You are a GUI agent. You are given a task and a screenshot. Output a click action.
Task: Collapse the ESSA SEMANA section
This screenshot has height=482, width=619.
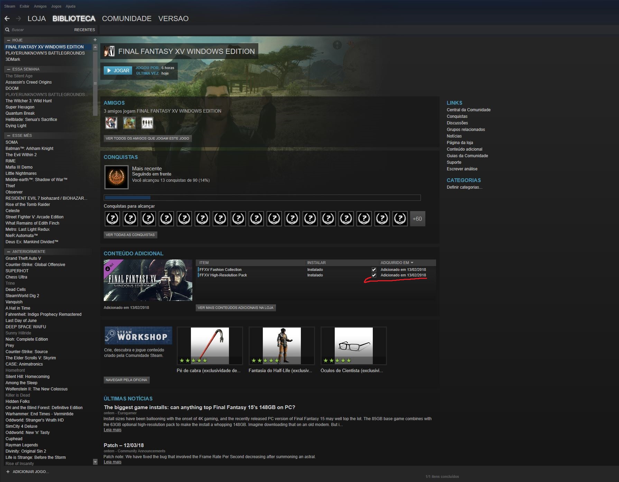pos(9,69)
